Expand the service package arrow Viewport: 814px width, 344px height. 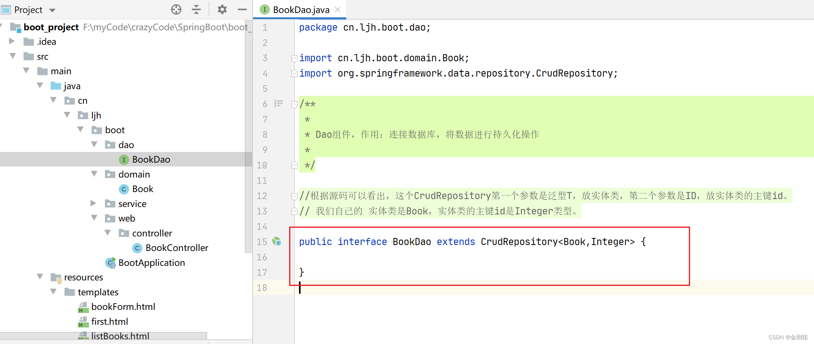pyautogui.click(x=93, y=203)
